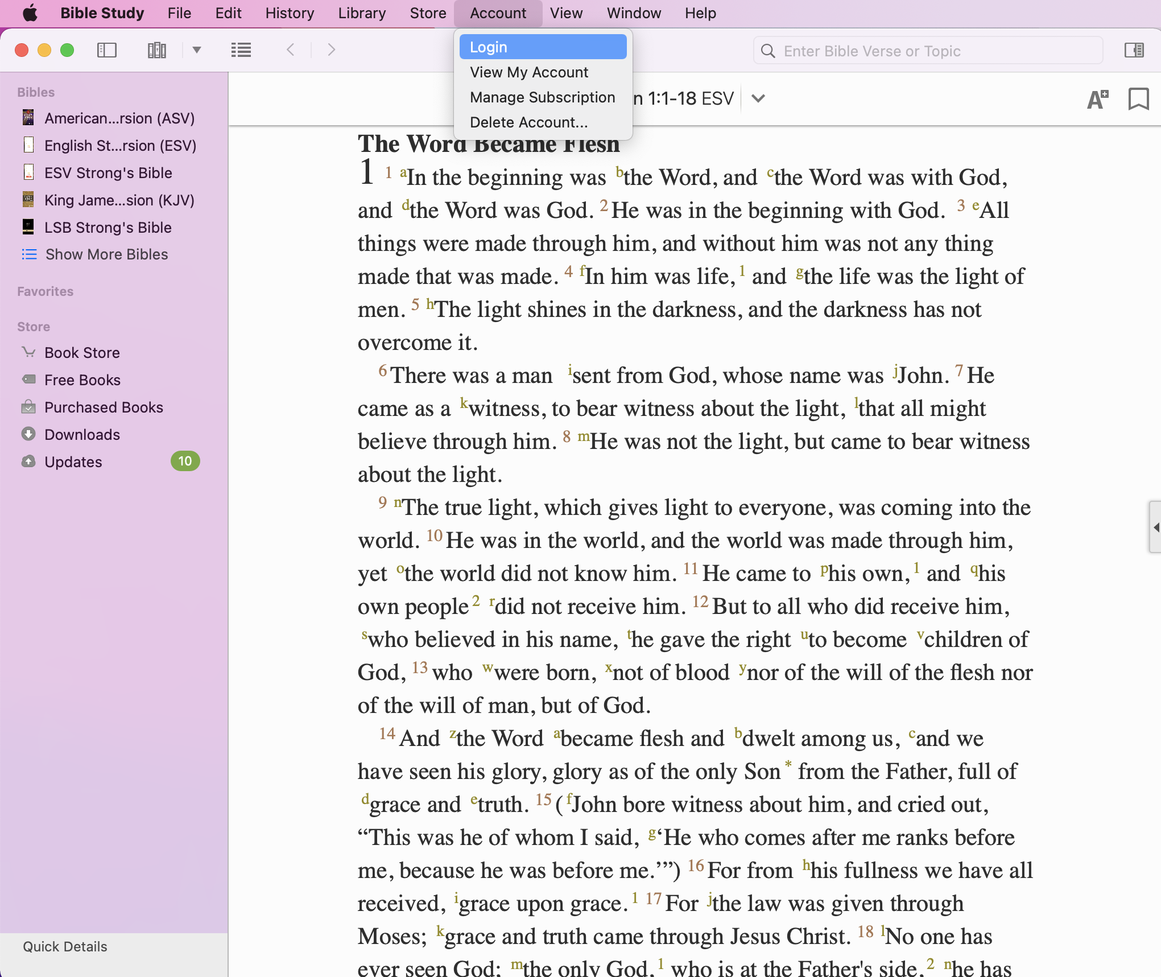Click Quick Details at sidebar bottom
The width and height of the screenshot is (1161, 977).
pyautogui.click(x=65, y=946)
